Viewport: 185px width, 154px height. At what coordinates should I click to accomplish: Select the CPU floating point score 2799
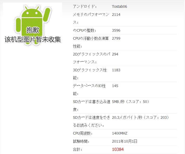tap(116, 38)
